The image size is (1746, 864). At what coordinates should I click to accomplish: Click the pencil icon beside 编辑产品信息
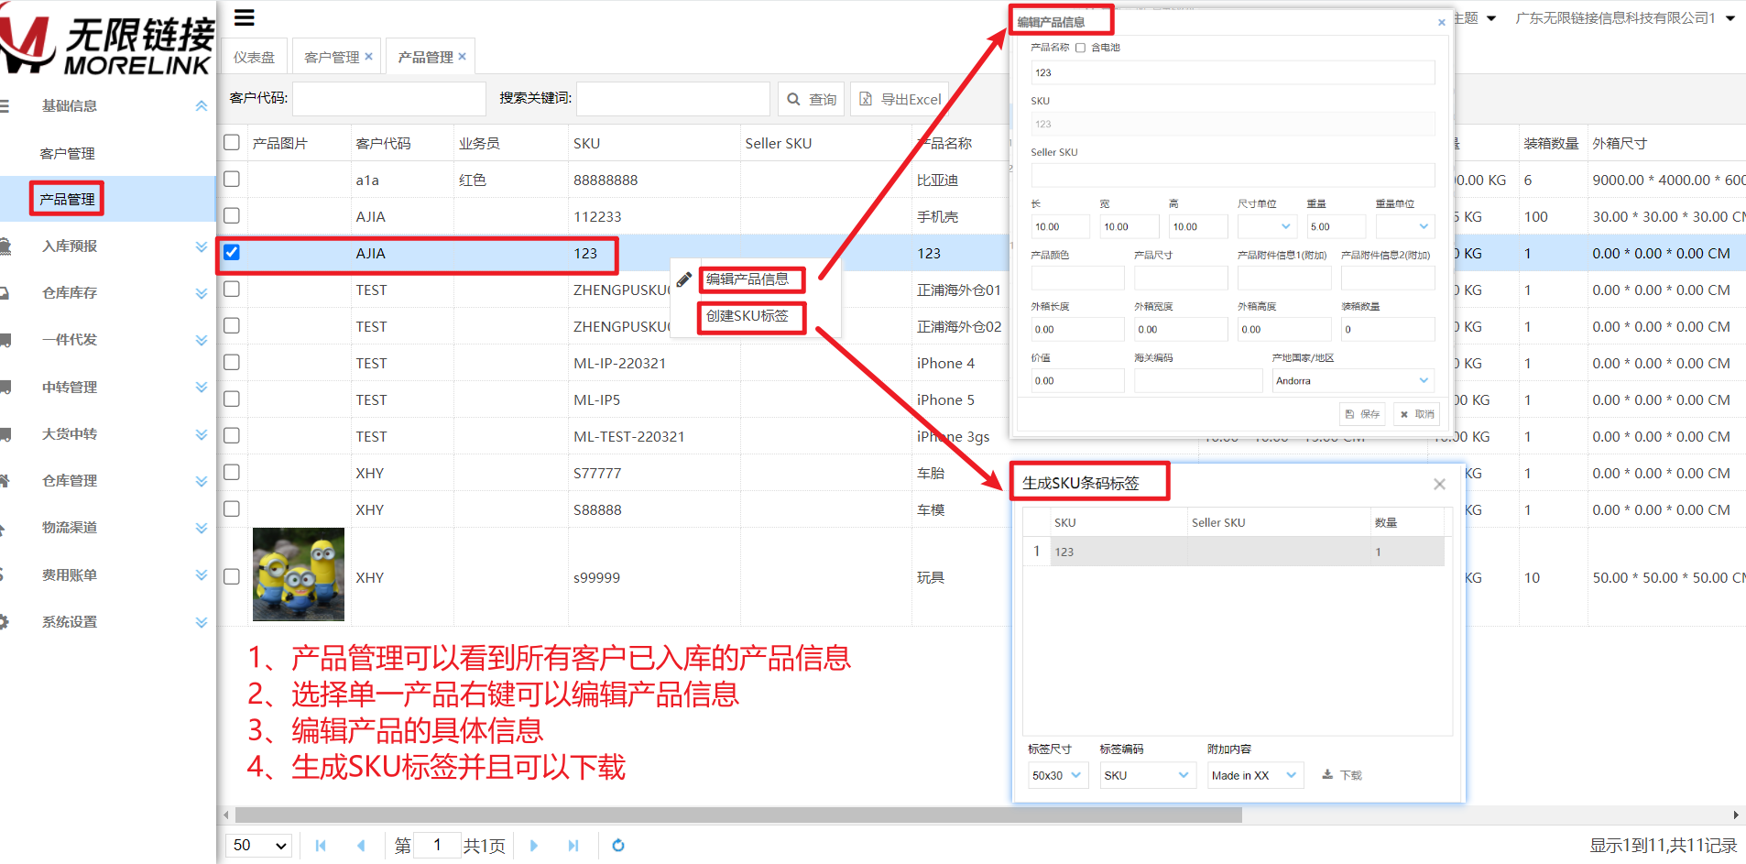coord(684,279)
